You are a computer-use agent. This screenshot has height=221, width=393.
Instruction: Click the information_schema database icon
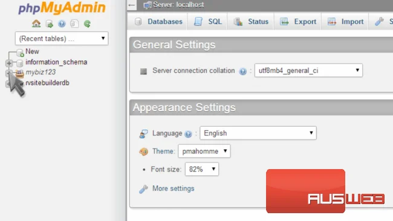(x=20, y=63)
